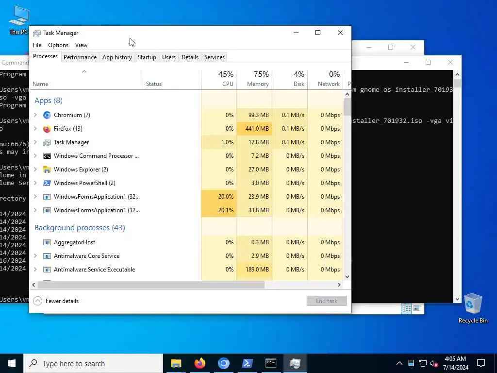Switch to the App history tab

(117, 57)
